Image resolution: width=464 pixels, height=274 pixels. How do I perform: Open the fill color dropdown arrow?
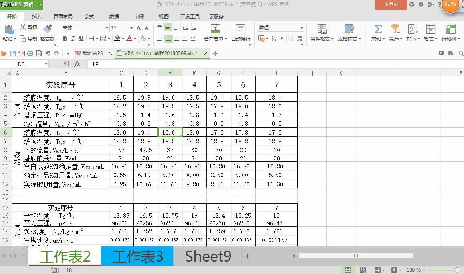[124, 39]
